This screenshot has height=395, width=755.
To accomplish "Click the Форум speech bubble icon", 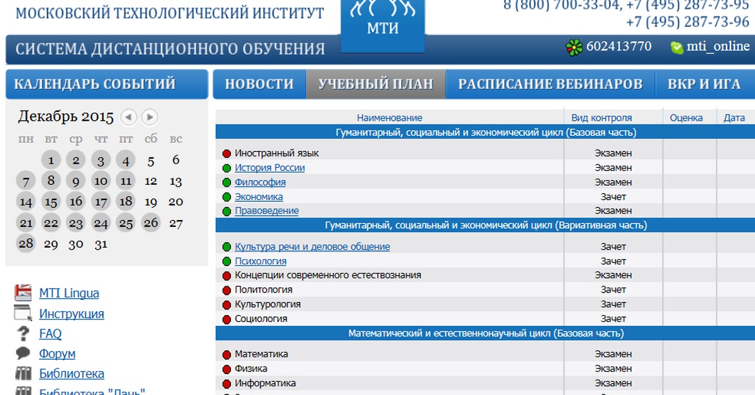I will click(23, 353).
